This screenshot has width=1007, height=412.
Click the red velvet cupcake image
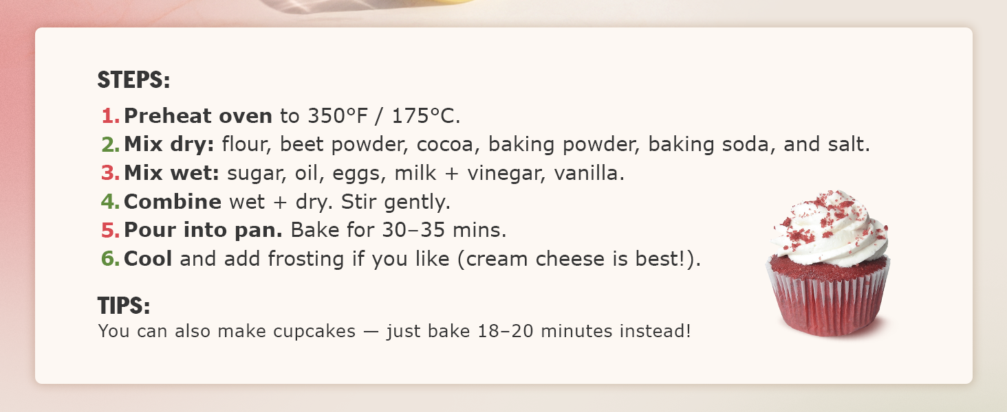(828, 264)
